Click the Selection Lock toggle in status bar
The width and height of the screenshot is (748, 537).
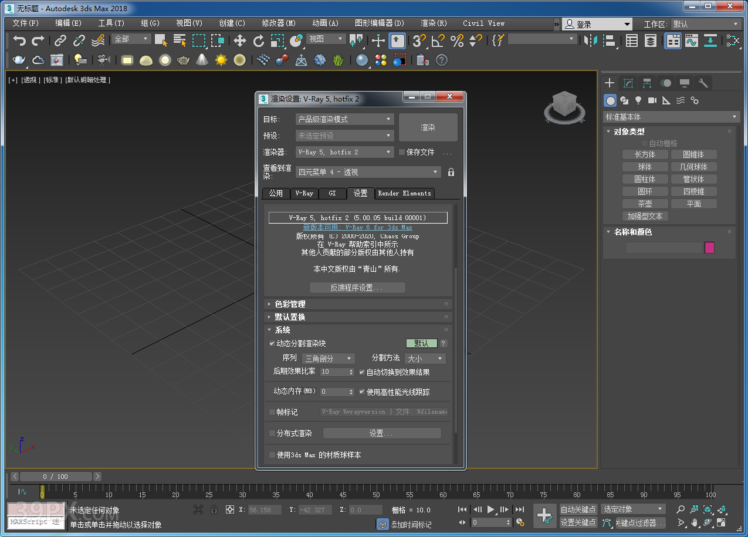[214, 509]
